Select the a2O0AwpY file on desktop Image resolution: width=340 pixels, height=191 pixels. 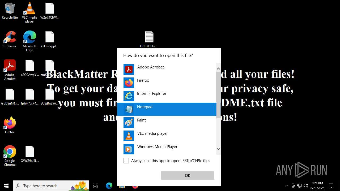pyautogui.click(x=30, y=68)
